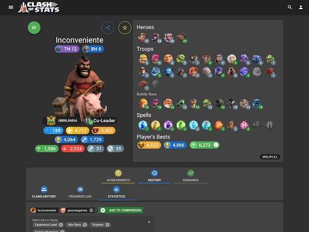
Task: Click the versus trophies 1,729 badge
Action: pos(92,140)
